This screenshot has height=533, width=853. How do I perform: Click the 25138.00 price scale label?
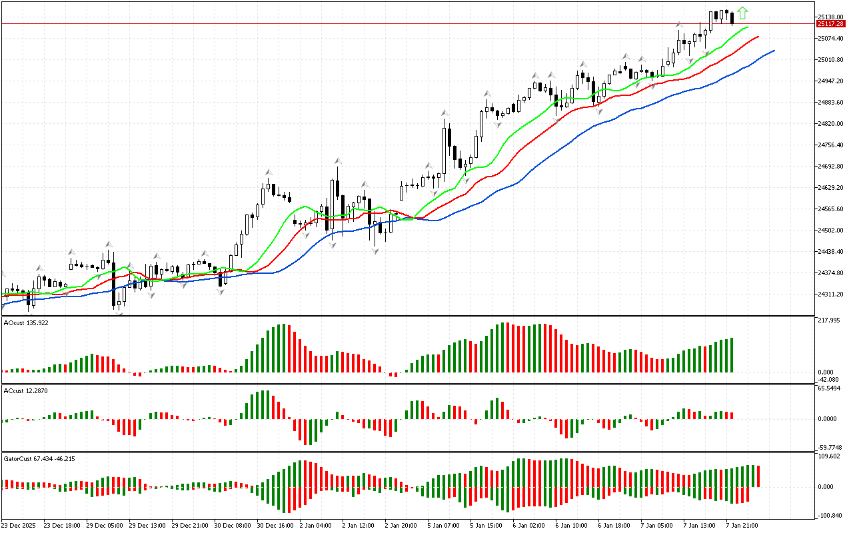tap(830, 17)
